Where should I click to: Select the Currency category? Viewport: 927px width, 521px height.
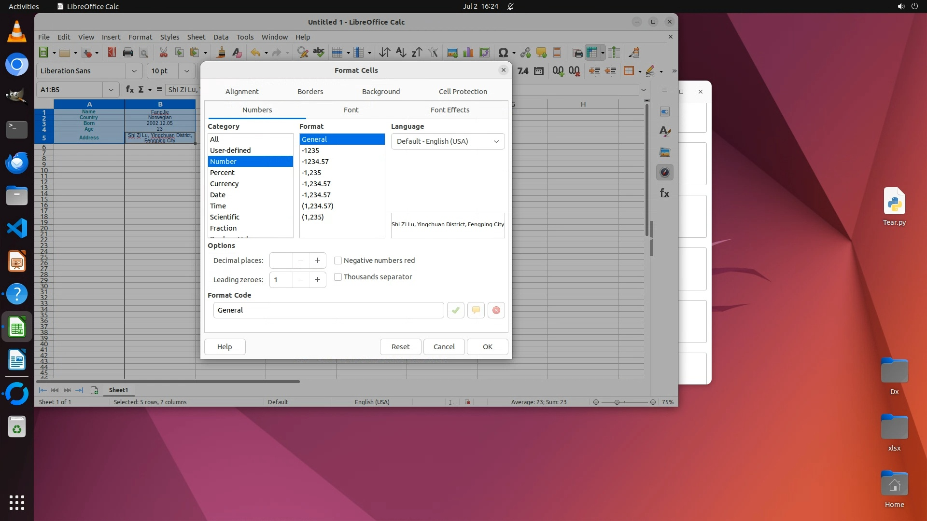coord(225,184)
